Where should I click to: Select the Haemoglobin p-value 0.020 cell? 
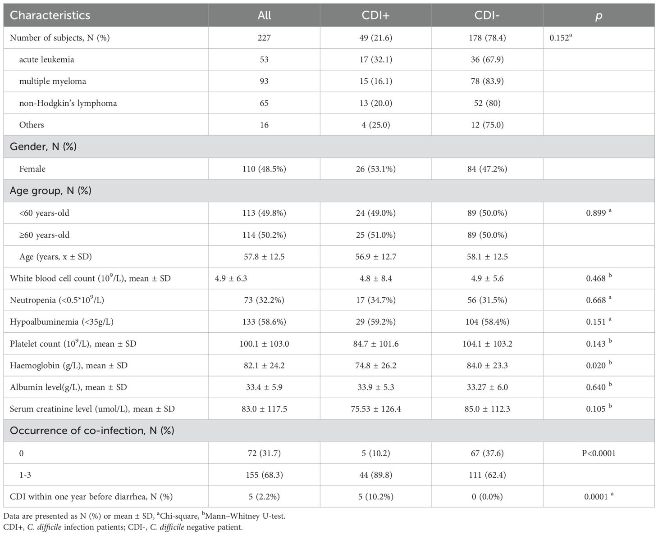(x=596, y=366)
